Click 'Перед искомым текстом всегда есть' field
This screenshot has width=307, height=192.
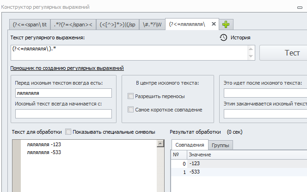point(63,93)
